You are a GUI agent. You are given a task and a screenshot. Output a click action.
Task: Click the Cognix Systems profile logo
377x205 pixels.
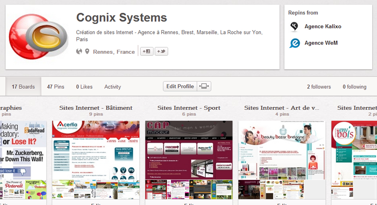click(38, 37)
